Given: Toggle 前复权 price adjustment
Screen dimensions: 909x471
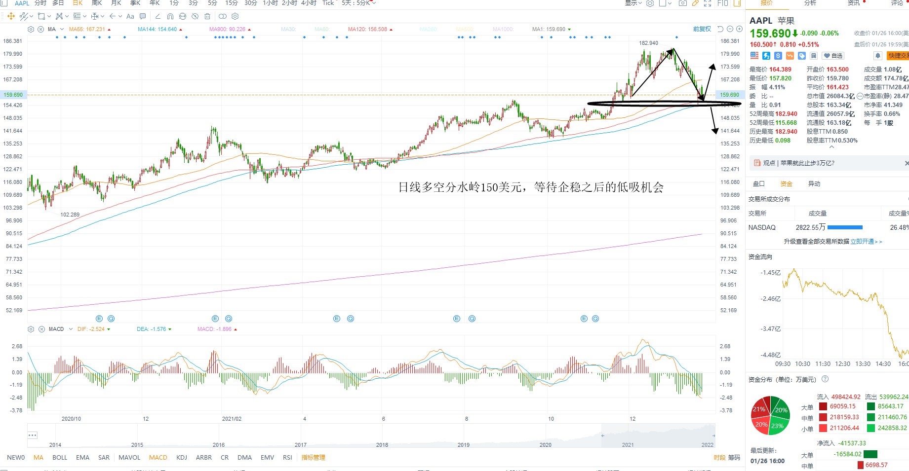Looking at the screenshot, I should point(702,29).
